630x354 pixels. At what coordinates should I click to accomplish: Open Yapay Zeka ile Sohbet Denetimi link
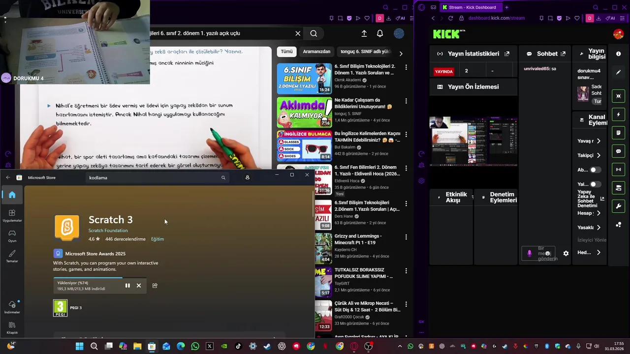tap(591, 198)
